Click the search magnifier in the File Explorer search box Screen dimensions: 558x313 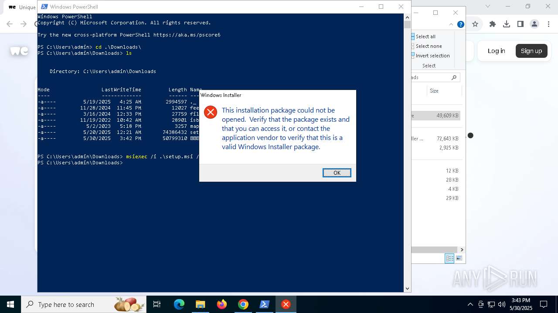(x=454, y=77)
